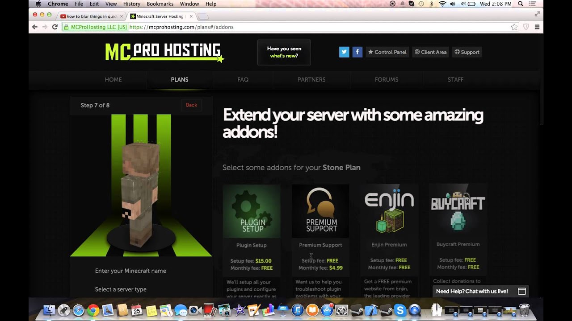Go to PARTNERS navigation item
Screen dimensions: 572x321
tap(311, 79)
